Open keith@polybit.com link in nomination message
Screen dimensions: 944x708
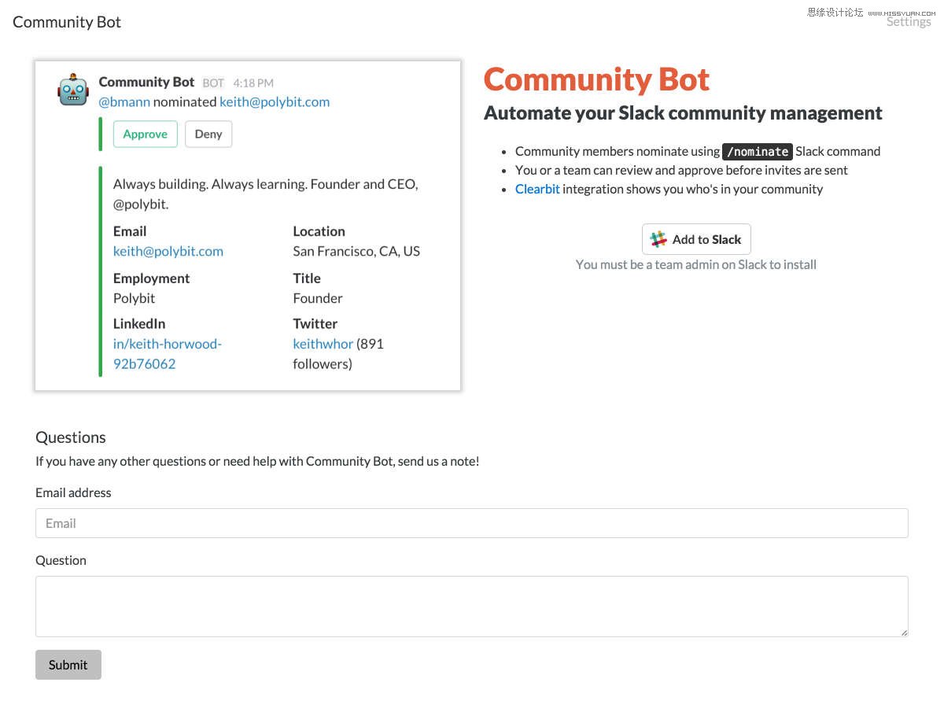(x=275, y=101)
